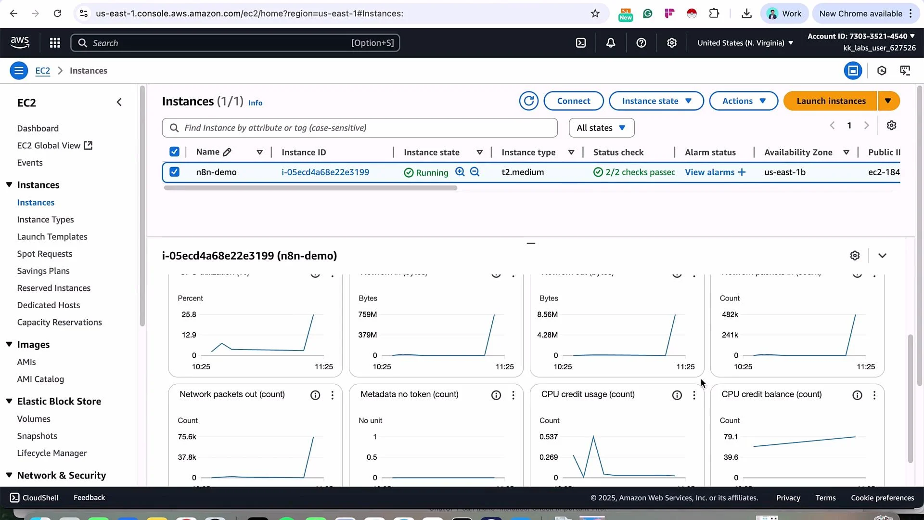This screenshot has height=520, width=924.
Task: Collapse the Network & Security section
Action: (9, 475)
